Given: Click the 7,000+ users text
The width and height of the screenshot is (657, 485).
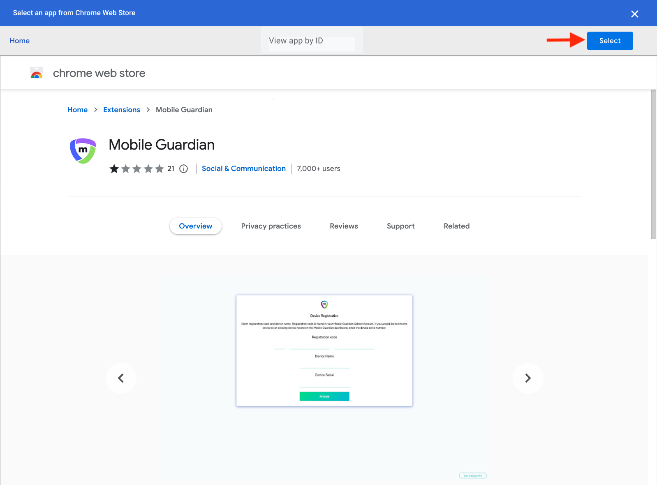Looking at the screenshot, I should (319, 169).
